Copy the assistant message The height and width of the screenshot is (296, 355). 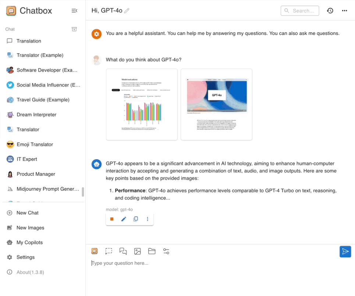coord(135,219)
